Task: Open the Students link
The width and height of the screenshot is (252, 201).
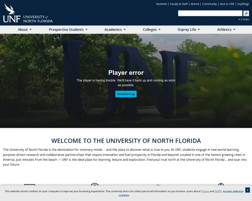Action: tap(161, 4)
